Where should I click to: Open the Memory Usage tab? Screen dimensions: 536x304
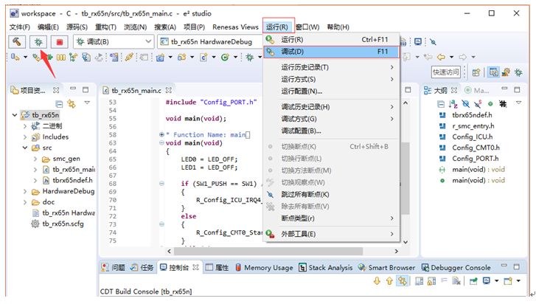264,267
